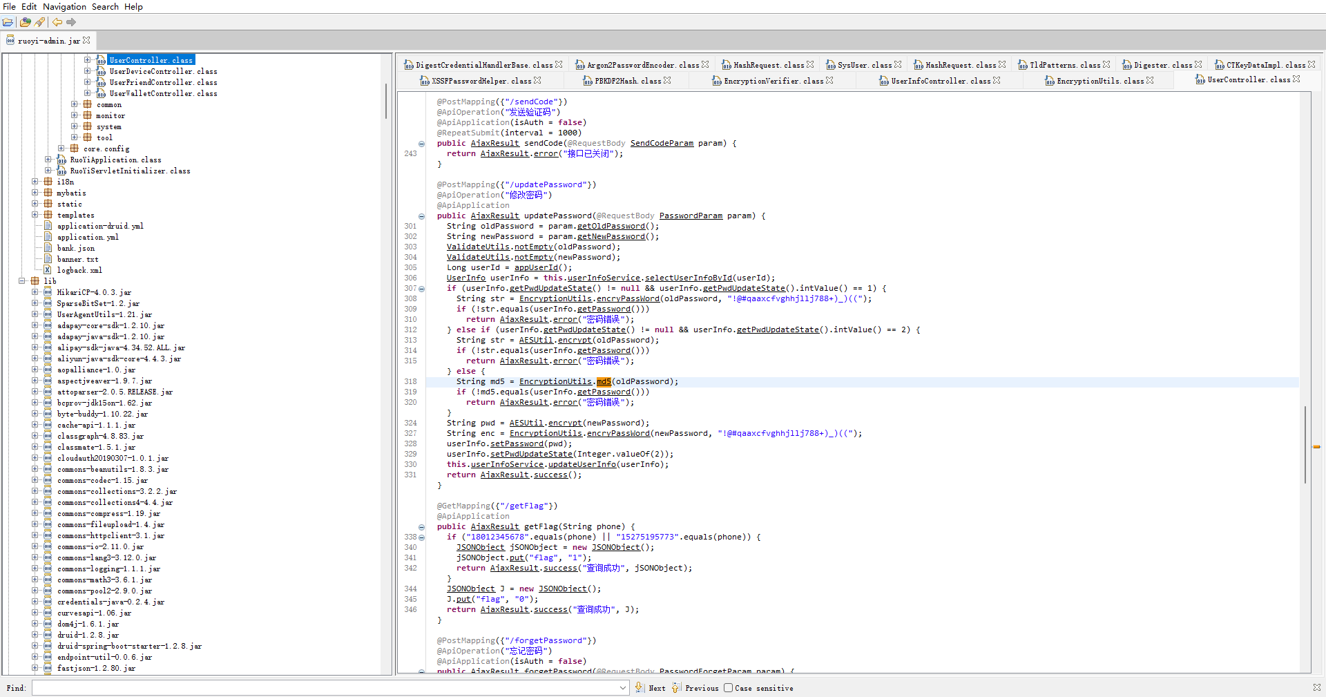The image size is (1326, 697).
Task: Switch to the HashRequest.class tab after Argon2PasswordEncoder
Action: (768, 65)
